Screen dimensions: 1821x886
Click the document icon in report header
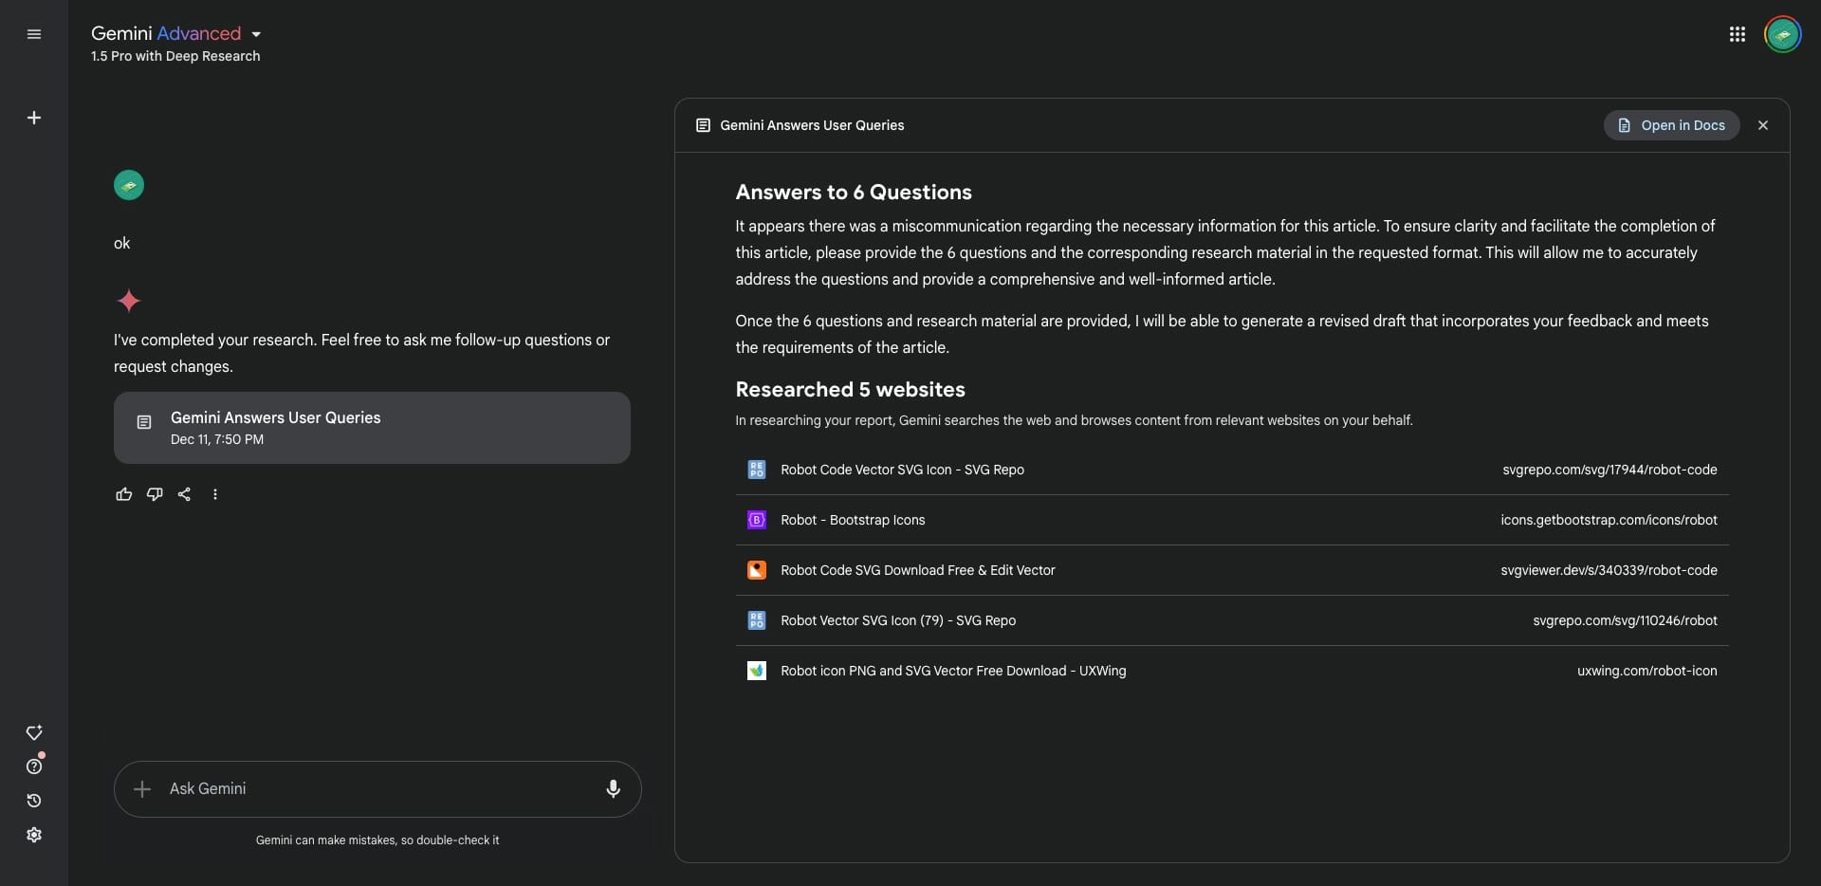703,125
